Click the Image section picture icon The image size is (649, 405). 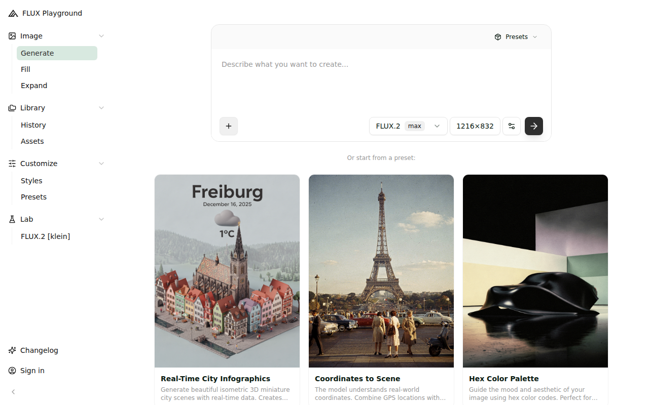(x=12, y=36)
